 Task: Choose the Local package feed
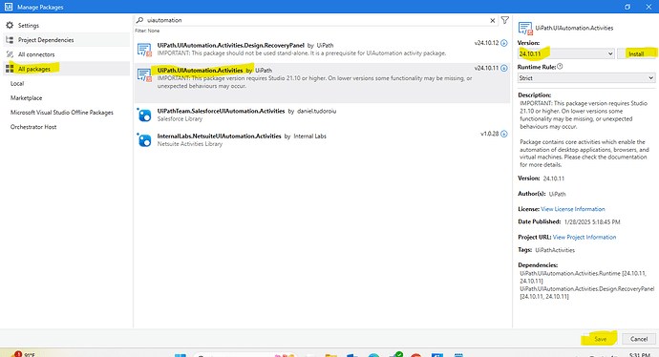pyautogui.click(x=17, y=84)
